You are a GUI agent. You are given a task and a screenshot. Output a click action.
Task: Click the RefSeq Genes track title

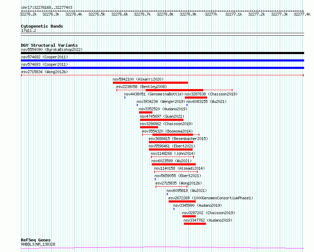(36, 240)
